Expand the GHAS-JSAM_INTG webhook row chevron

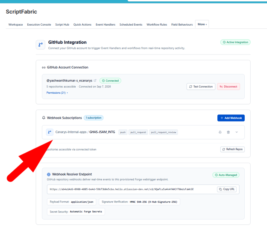(x=237, y=132)
